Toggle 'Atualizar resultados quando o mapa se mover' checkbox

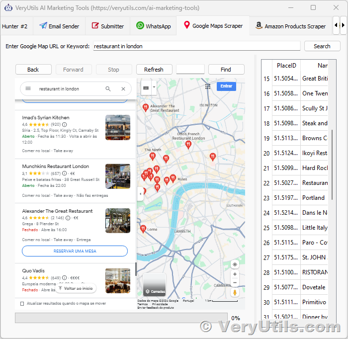22,304
